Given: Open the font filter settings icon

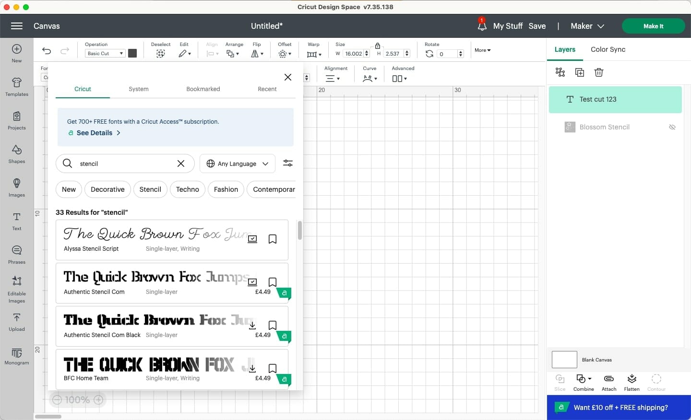Looking at the screenshot, I should coord(288,163).
